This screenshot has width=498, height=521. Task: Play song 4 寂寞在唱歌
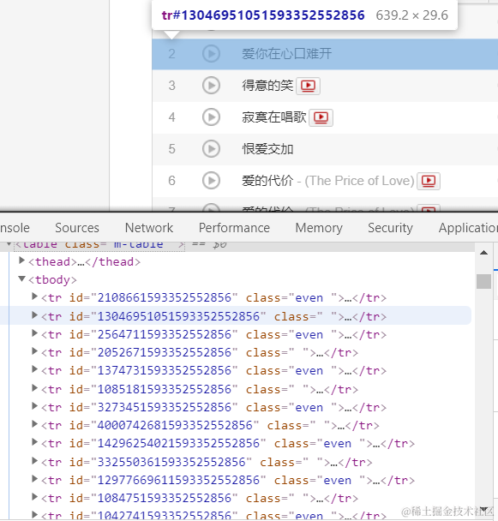(211, 117)
